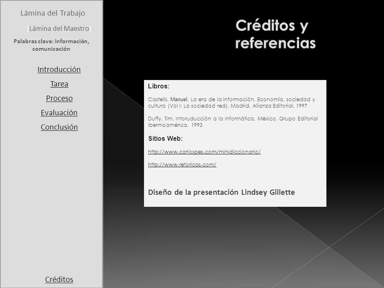The height and width of the screenshot is (288, 384).
Task: Open the Proceso link
Action: [59, 98]
